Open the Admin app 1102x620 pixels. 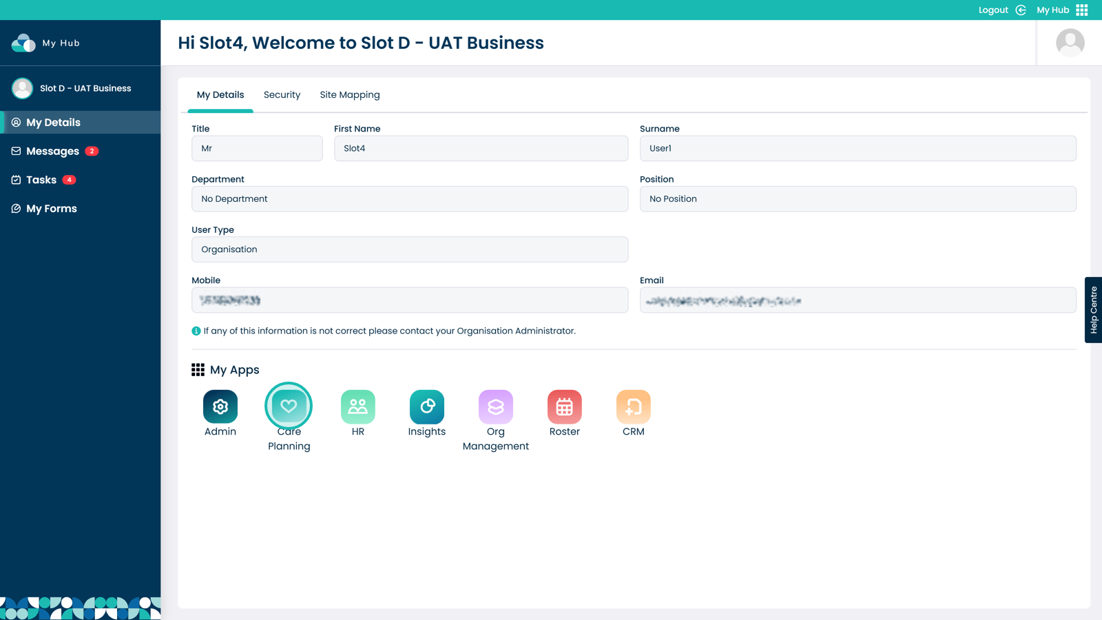[x=220, y=406]
